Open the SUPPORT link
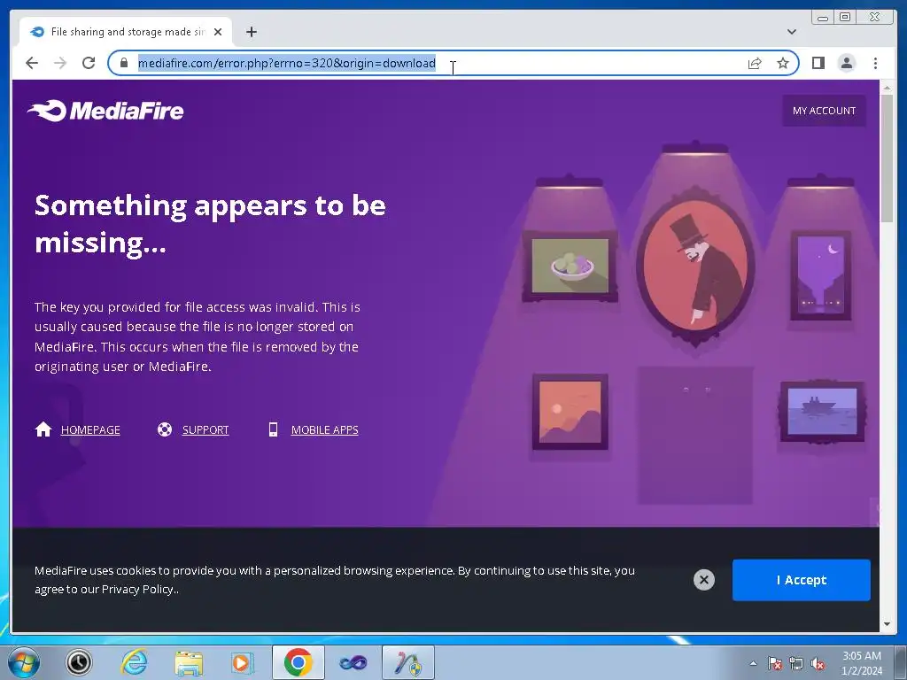 pyautogui.click(x=205, y=429)
